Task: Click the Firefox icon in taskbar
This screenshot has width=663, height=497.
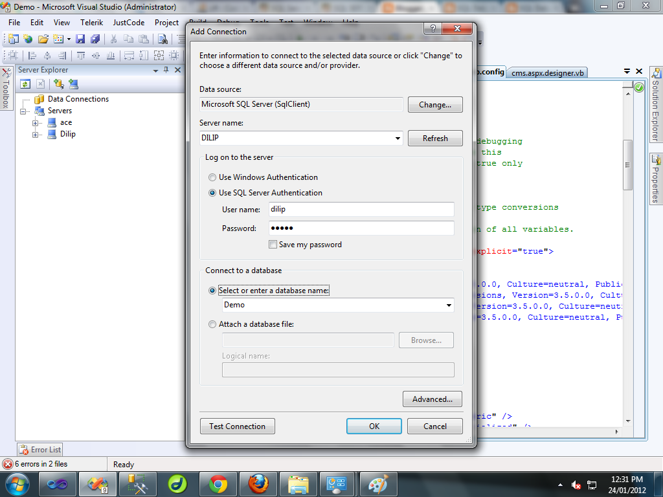Action: (258, 484)
